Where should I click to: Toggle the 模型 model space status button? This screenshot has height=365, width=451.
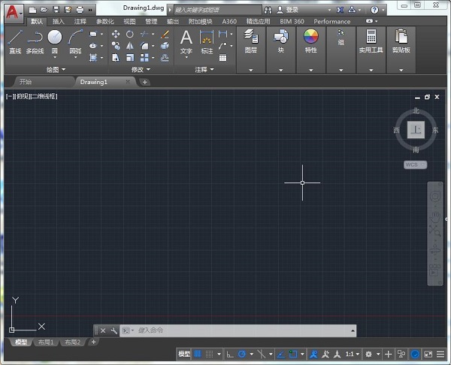click(x=184, y=354)
